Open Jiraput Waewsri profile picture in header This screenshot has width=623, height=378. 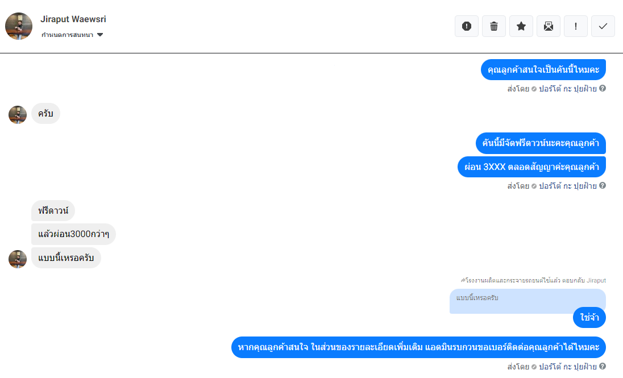coord(19,26)
